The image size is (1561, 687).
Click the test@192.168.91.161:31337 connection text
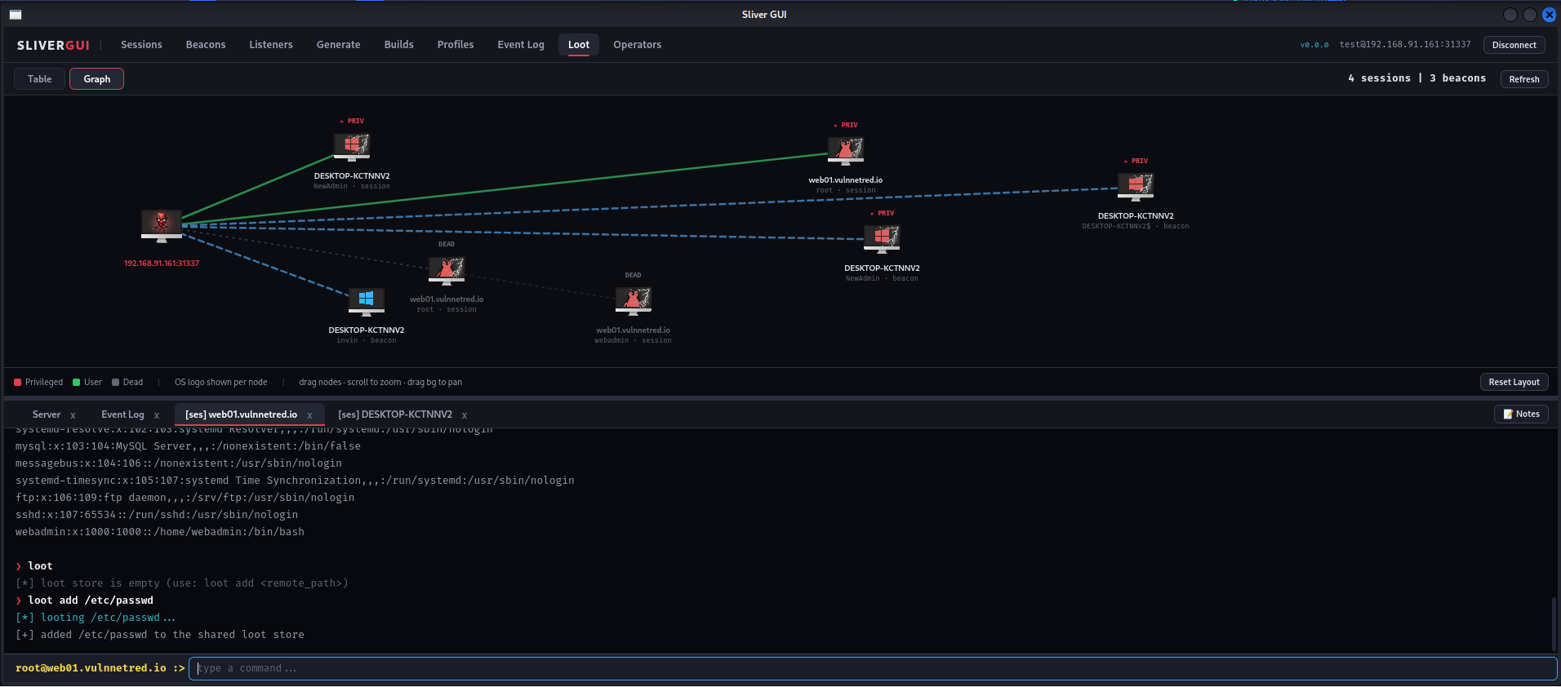(1404, 45)
